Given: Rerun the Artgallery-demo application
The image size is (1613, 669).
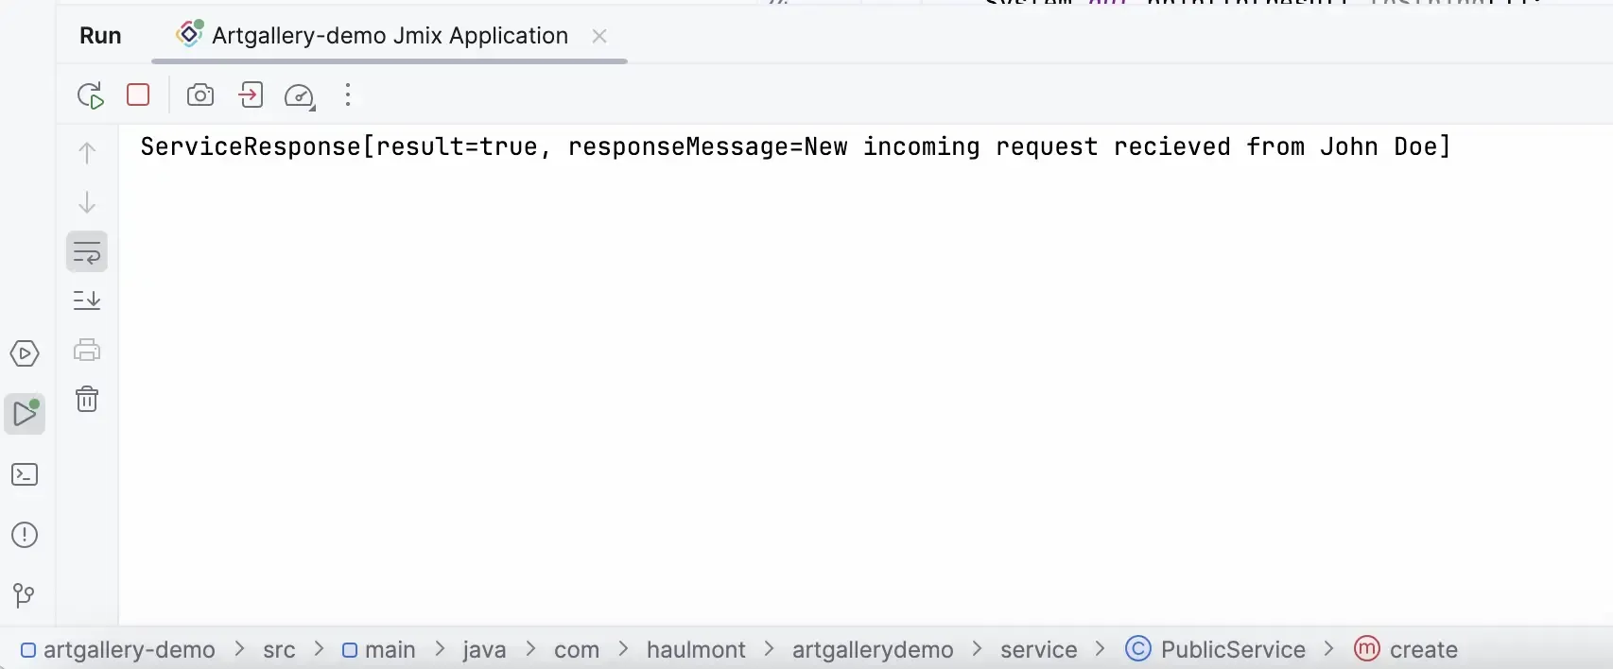Looking at the screenshot, I should [90, 95].
